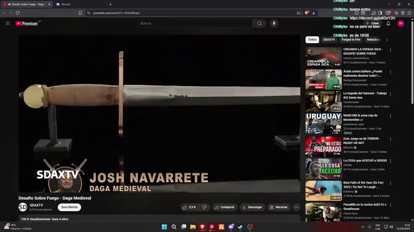414x232 pixels.
Task: Click the browser address bar URL
Action: tap(117, 13)
